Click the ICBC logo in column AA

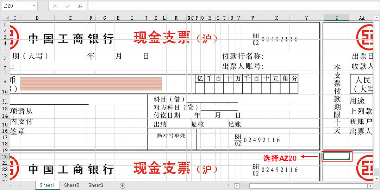click(x=365, y=37)
